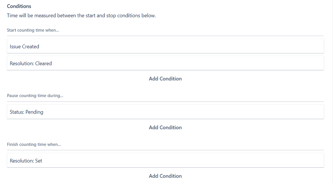Click Add Condition under Finish counting time

tap(165, 176)
